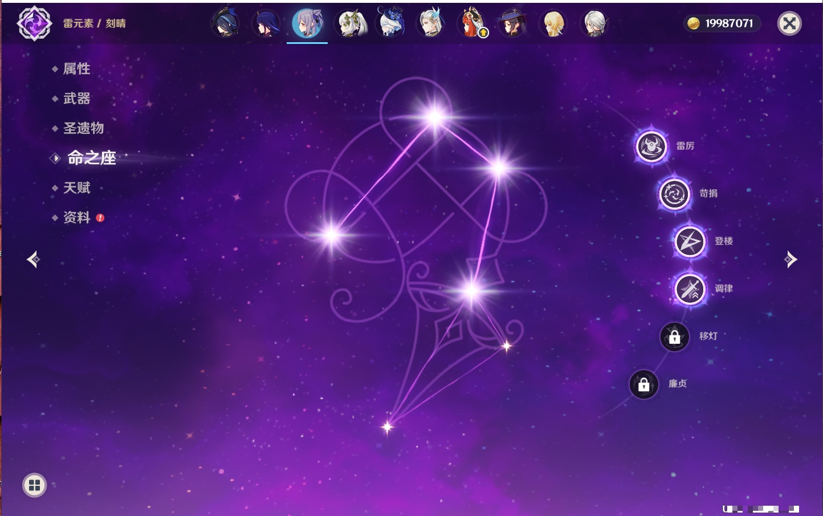Switch to the Raiden Shogun purple-haired portrait
This screenshot has width=823, height=516.
266,23
